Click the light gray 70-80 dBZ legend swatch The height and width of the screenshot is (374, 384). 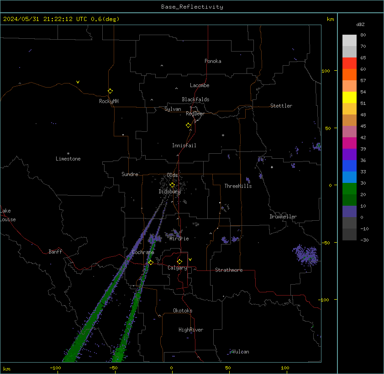pos(349,41)
